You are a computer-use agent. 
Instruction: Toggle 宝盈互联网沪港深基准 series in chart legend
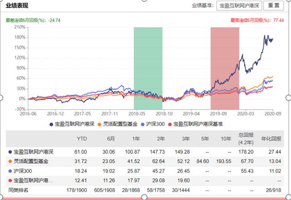(195, 124)
